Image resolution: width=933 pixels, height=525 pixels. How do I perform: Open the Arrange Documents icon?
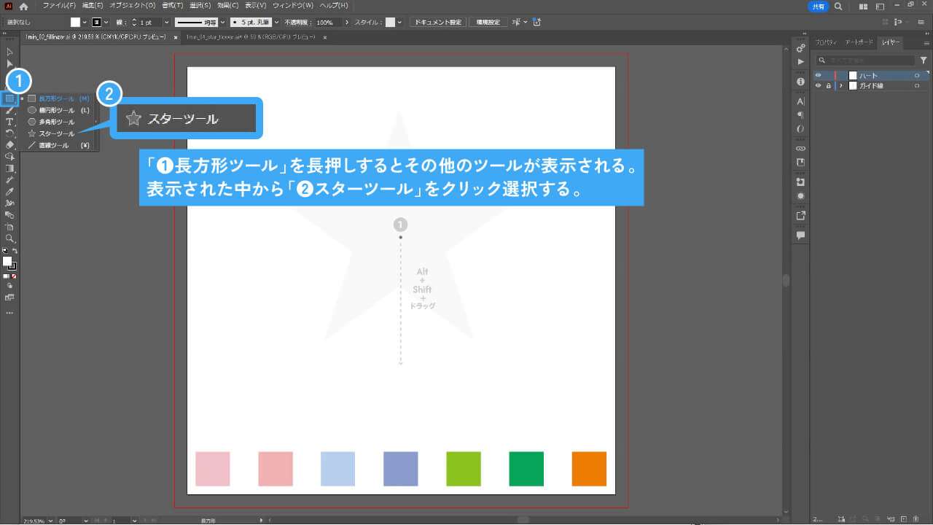[863, 6]
